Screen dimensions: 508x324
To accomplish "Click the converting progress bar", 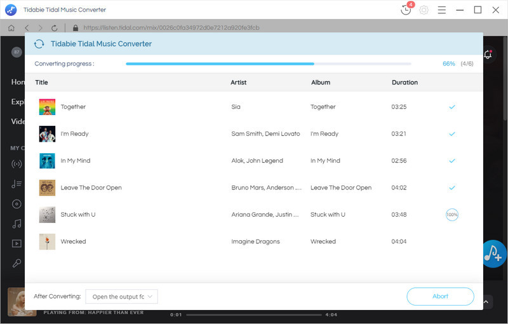I will pyautogui.click(x=268, y=64).
